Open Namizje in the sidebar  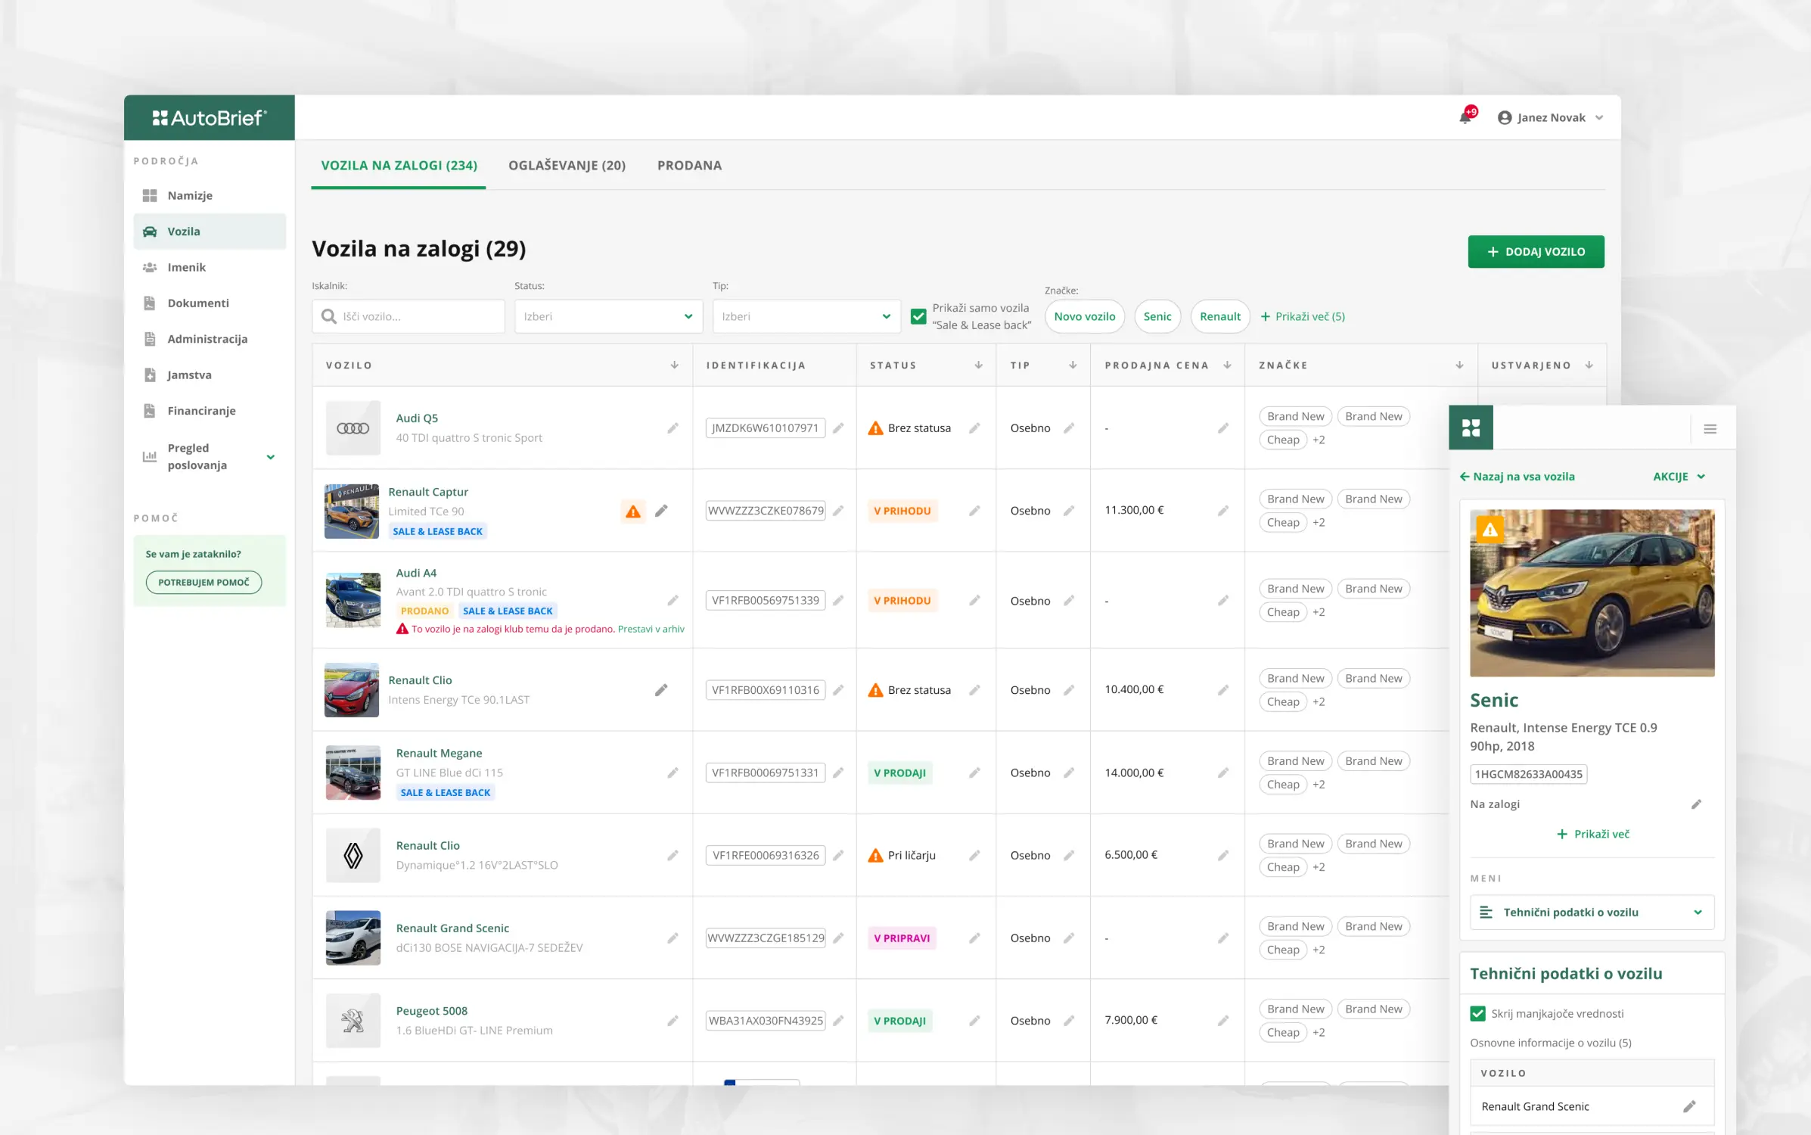coord(210,195)
